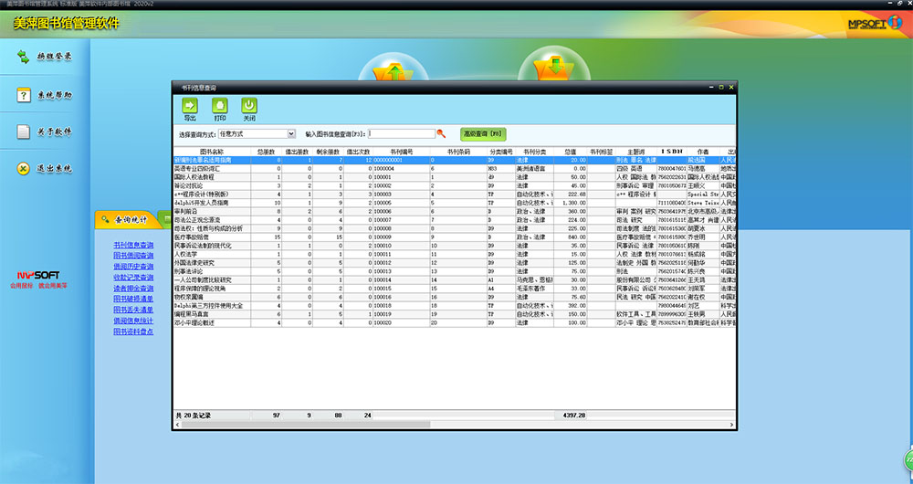Sort by the 图书名称 column header
This screenshot has height=484, width=913.
point(212,152)
